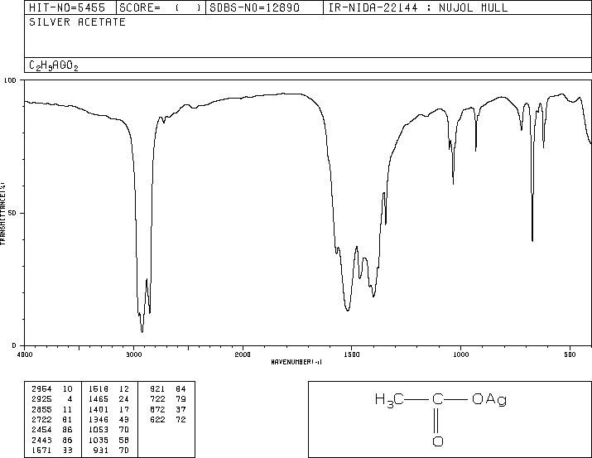The height and width of the screenshot is (458, 592).
Task: Select the IR-NIDA-22144 : NUJOL MULL label
Action: [x=418, y=7]
